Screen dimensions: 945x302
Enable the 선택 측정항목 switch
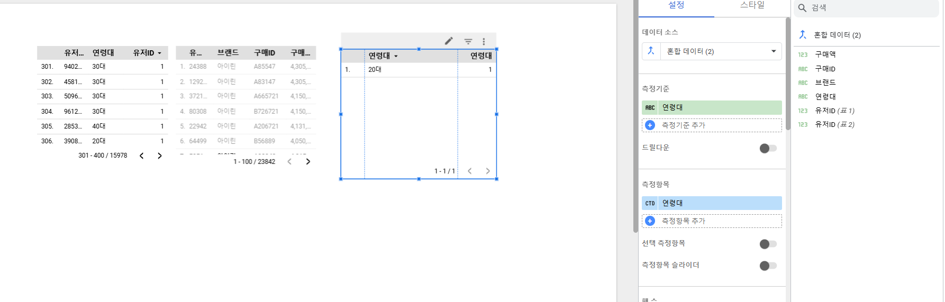[768, 244]
